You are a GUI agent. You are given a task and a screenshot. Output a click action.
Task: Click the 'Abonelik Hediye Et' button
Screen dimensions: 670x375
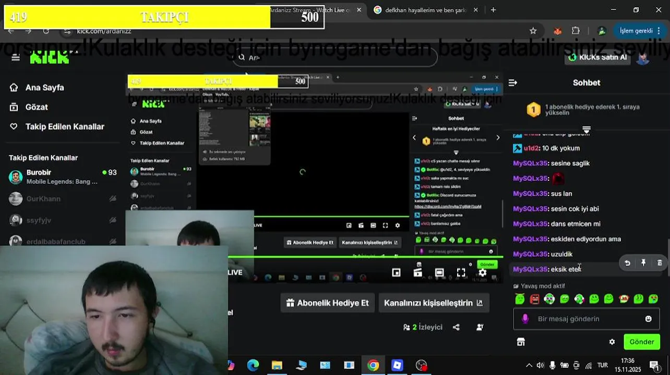pyautogui.click(x=328, y=303)
